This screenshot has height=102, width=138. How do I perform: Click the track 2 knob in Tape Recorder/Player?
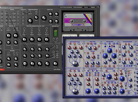(32, 39)
